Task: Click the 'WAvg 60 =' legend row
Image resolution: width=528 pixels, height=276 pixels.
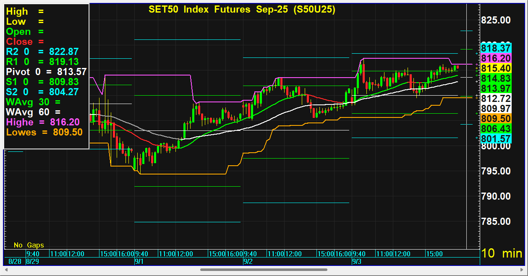Action: [33, 112]
